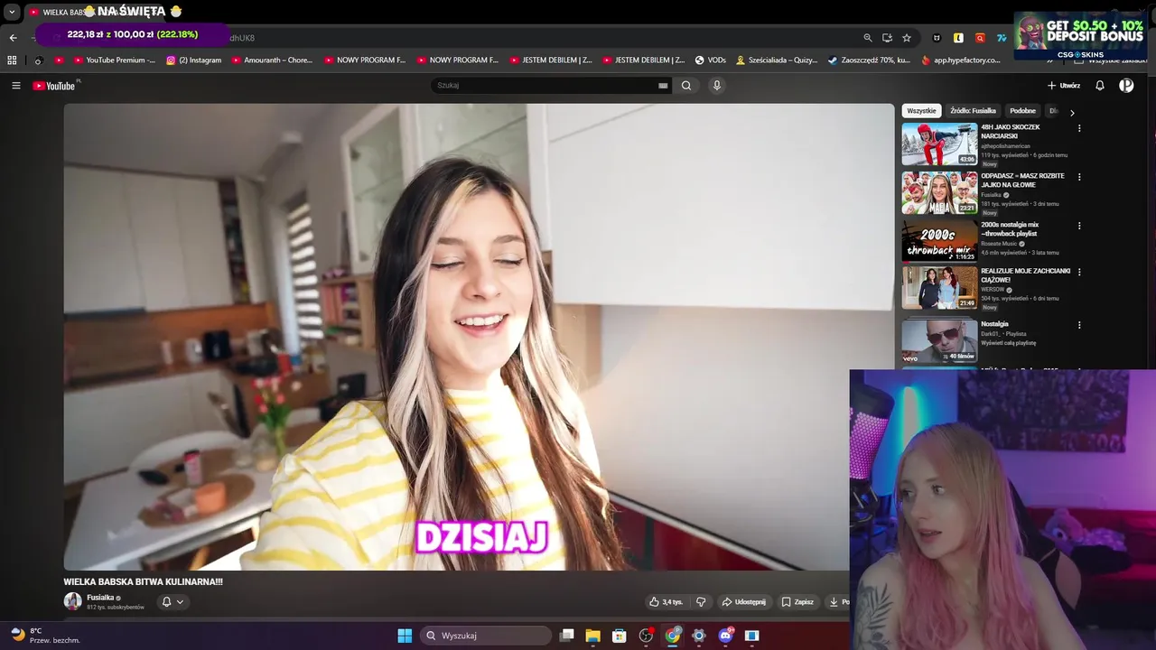Open the app.hypefactory.co bookmark
Screen dimensions: 1156x650
click(x=961, y=60)
